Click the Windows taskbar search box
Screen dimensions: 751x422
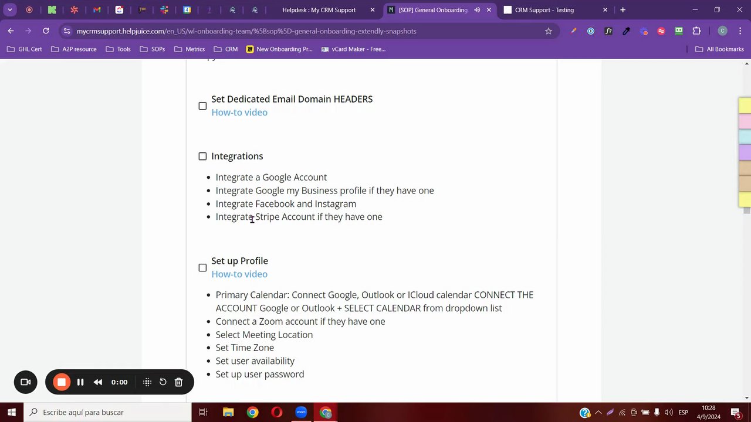tap(107, 413)
